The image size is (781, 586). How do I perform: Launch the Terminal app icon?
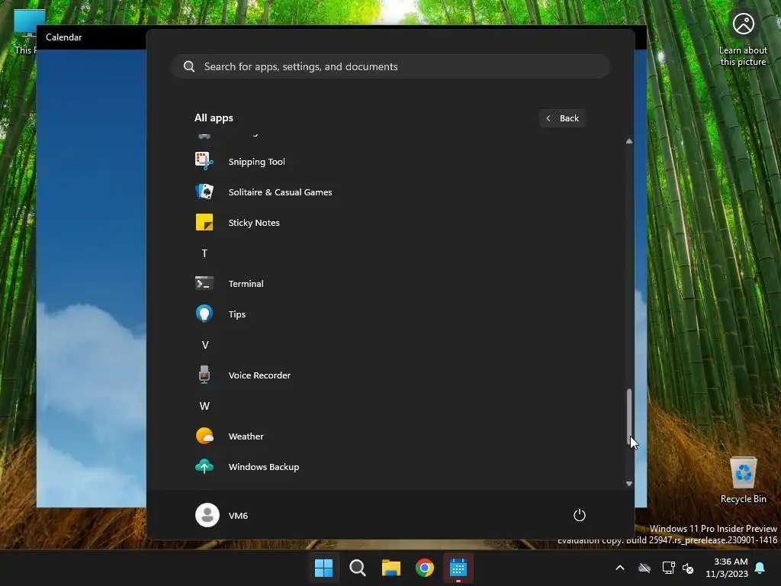tap(204, 284)
